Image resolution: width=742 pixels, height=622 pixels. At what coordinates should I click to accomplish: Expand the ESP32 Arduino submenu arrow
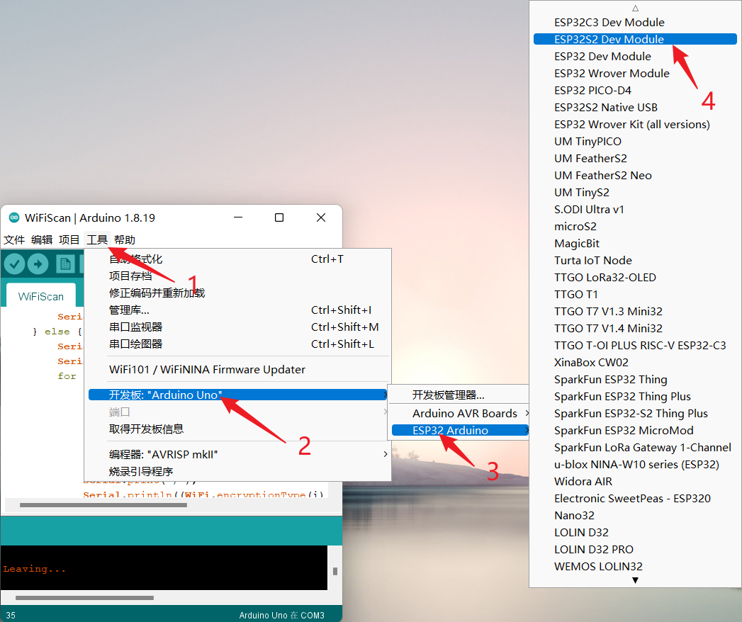[x=527, y=431]
